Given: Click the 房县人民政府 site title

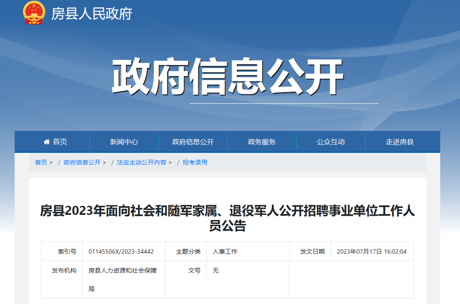Looking at the screenshot, I should pyautogui.click(x=92, y=14).
